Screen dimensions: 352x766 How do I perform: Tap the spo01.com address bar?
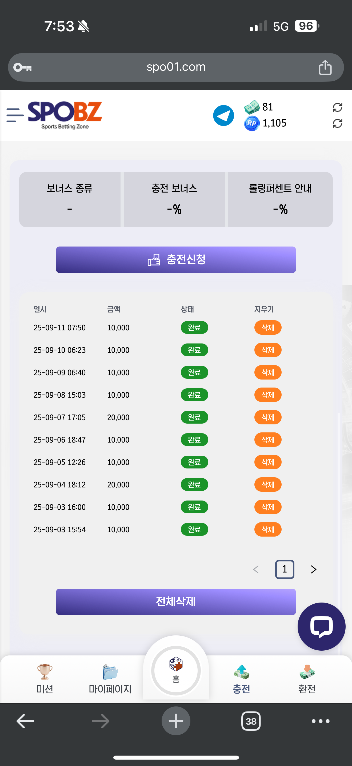[x=176, y=67]
